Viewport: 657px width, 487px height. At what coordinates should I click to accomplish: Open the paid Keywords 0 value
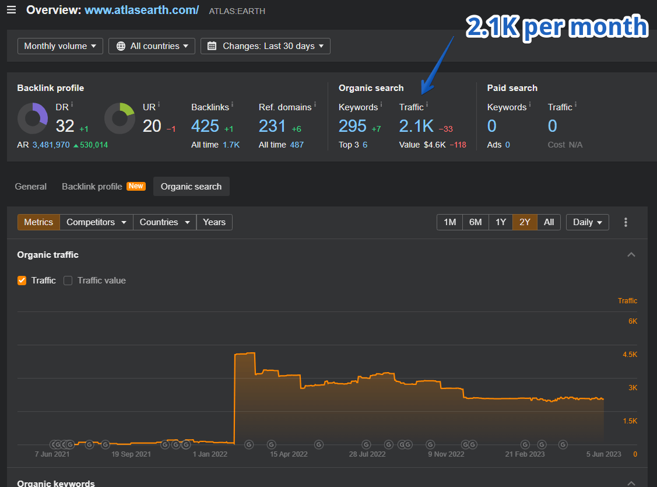[x=492, y=126]
